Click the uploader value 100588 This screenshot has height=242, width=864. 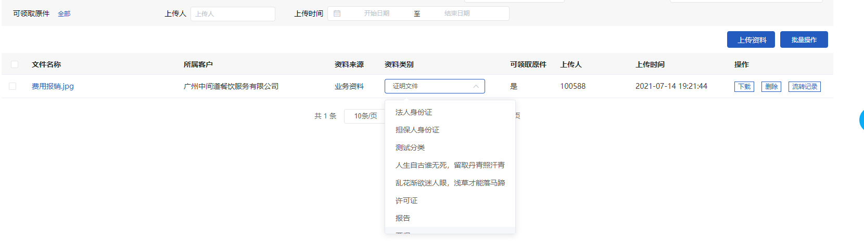tap(573, 86)
